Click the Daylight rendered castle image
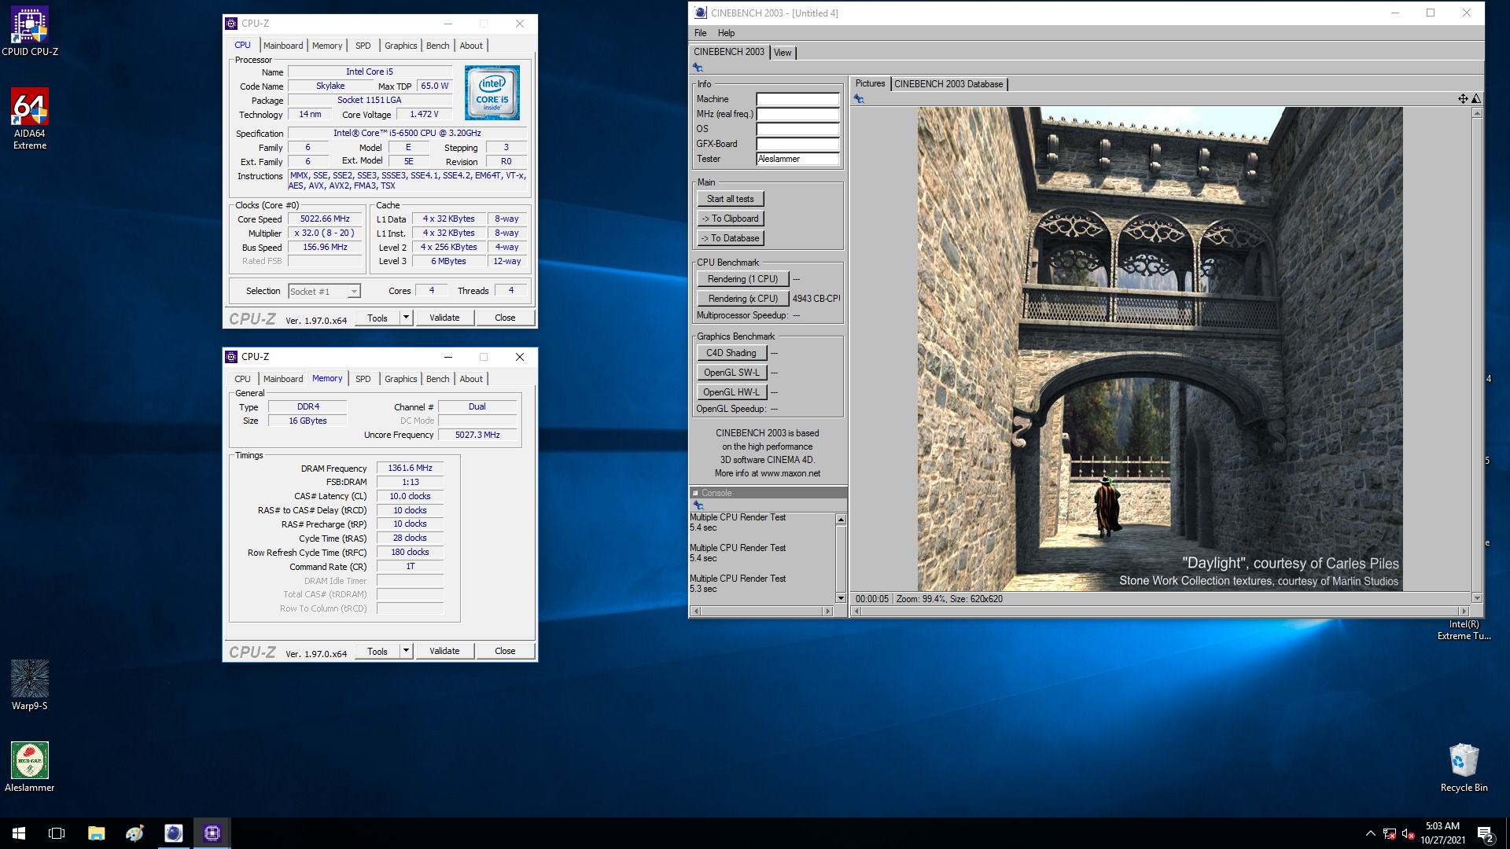The width and height of the screenshot is (1510, 849). click(x=1160, y=349)
